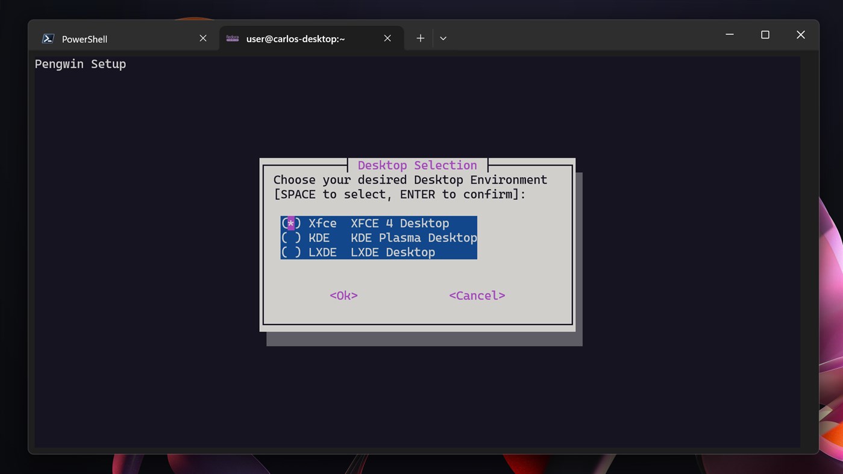Maximize the terminal window

[764, 34]
